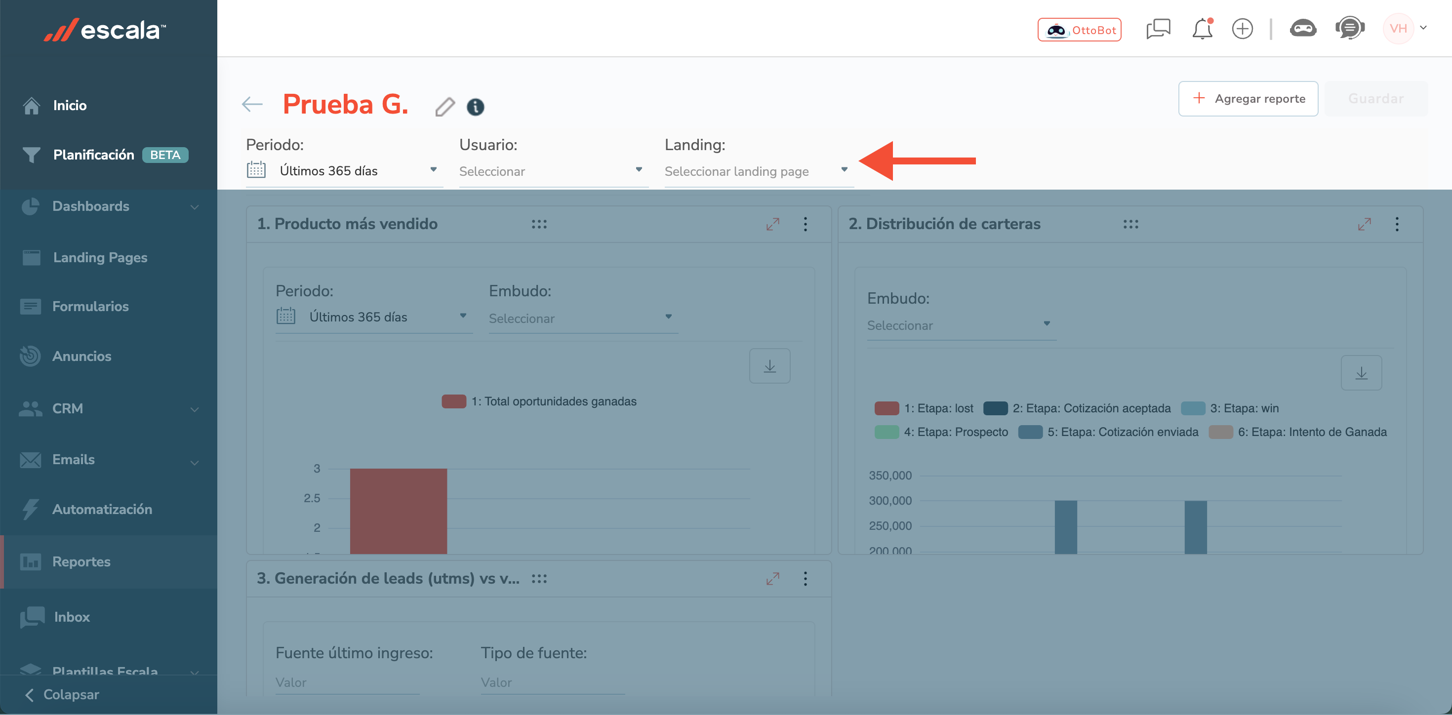Click the calendar icon in top Periodo
The height and width of the screenshot is (715, 1452).
[x=256, y=169]
